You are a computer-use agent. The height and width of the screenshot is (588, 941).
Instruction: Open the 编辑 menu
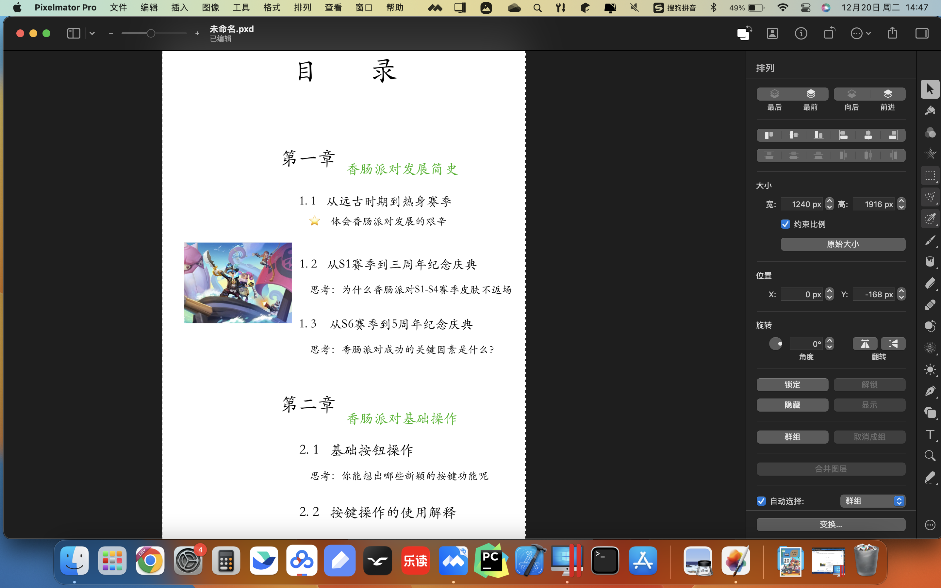pyautogui.click(x=149, y=8)
